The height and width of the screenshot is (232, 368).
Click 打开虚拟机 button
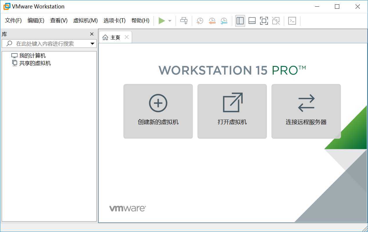point(232,111)
